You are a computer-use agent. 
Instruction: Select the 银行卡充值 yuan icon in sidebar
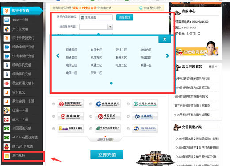(7, 11)
